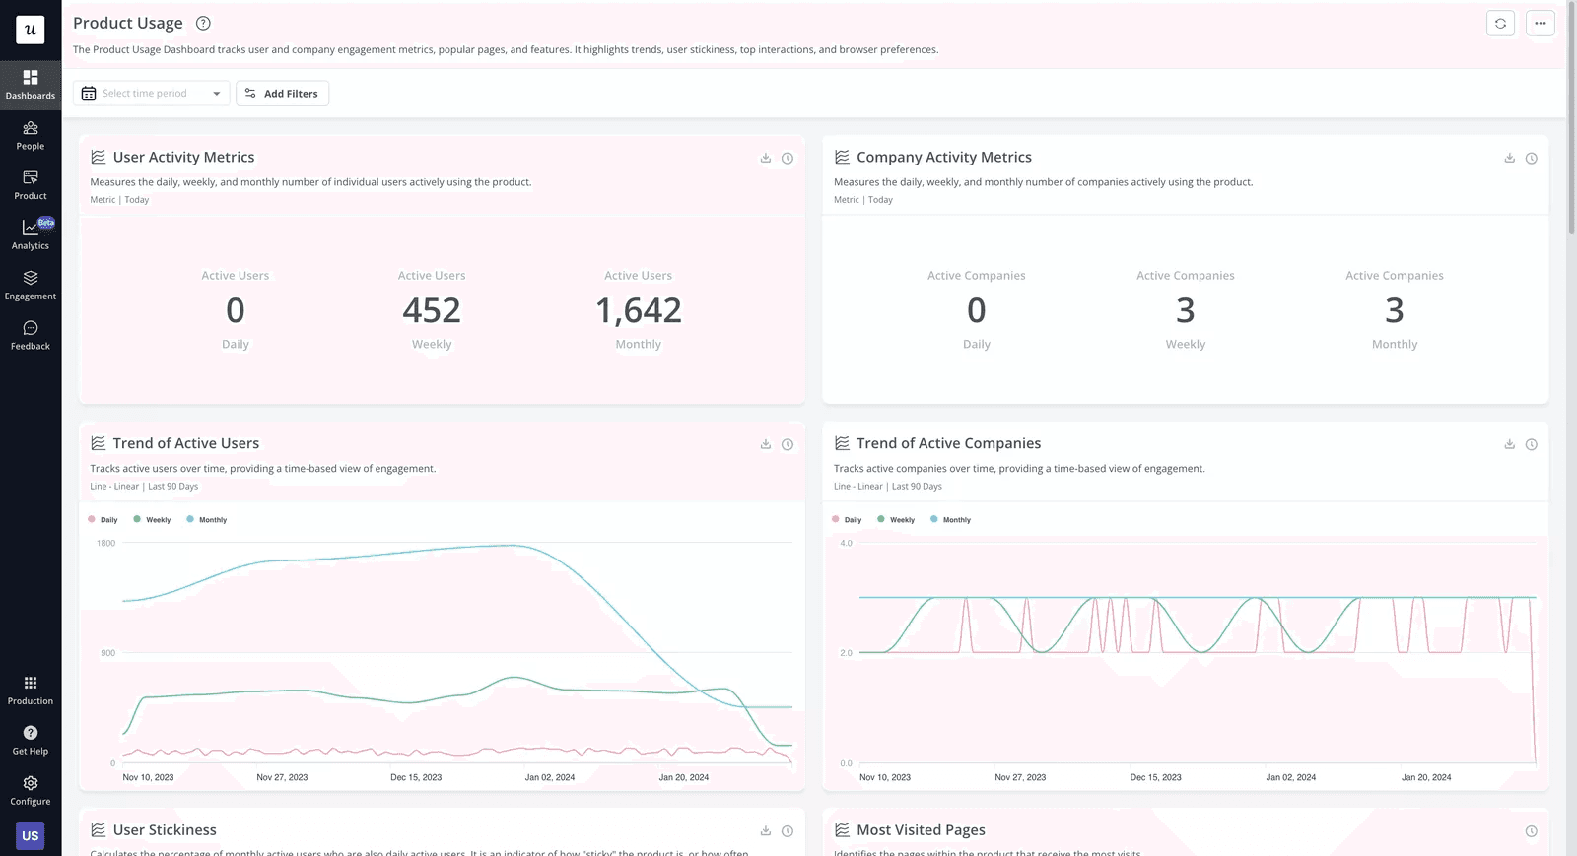Toggle Monthly series in Active Companies trend
Screen dimensions: 1577x856
[x=951, y=520]
